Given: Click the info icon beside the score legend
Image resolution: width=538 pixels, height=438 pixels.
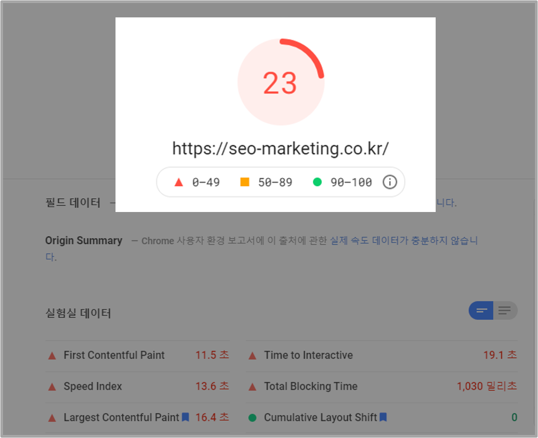Looking at the screenshot, I should coord(389,182).
